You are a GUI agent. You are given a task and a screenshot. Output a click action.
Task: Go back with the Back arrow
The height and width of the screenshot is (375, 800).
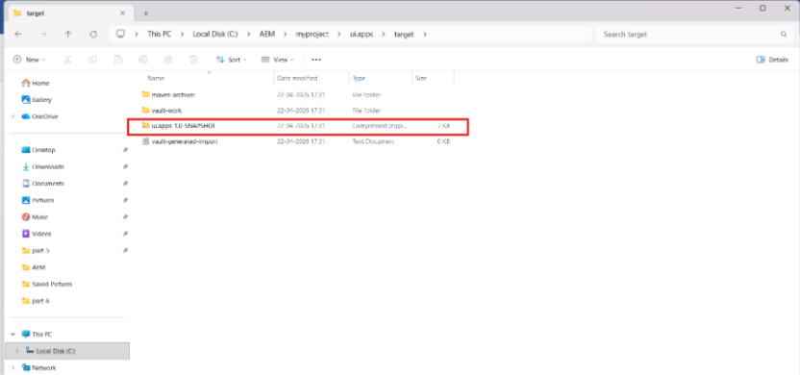click(x=18, y=35)
